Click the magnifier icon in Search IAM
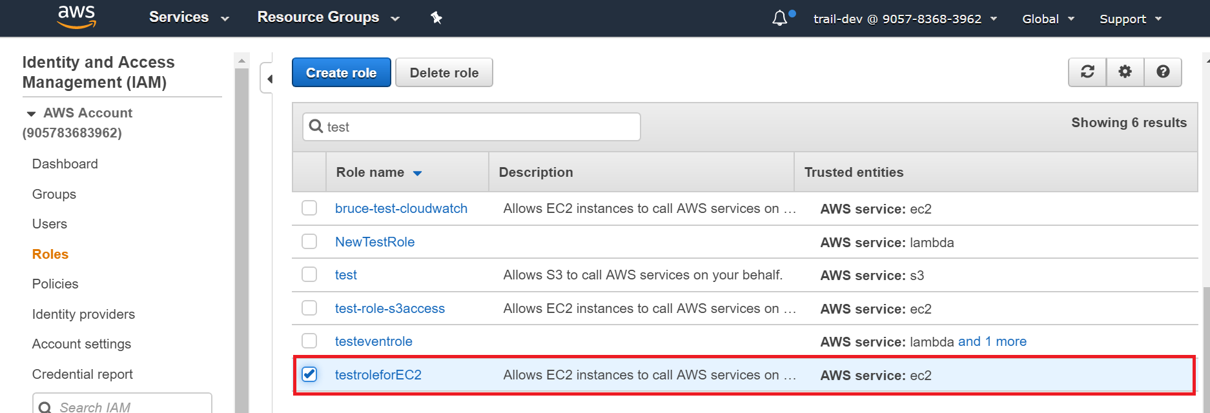1210x413 pixels. coord(45,407)
